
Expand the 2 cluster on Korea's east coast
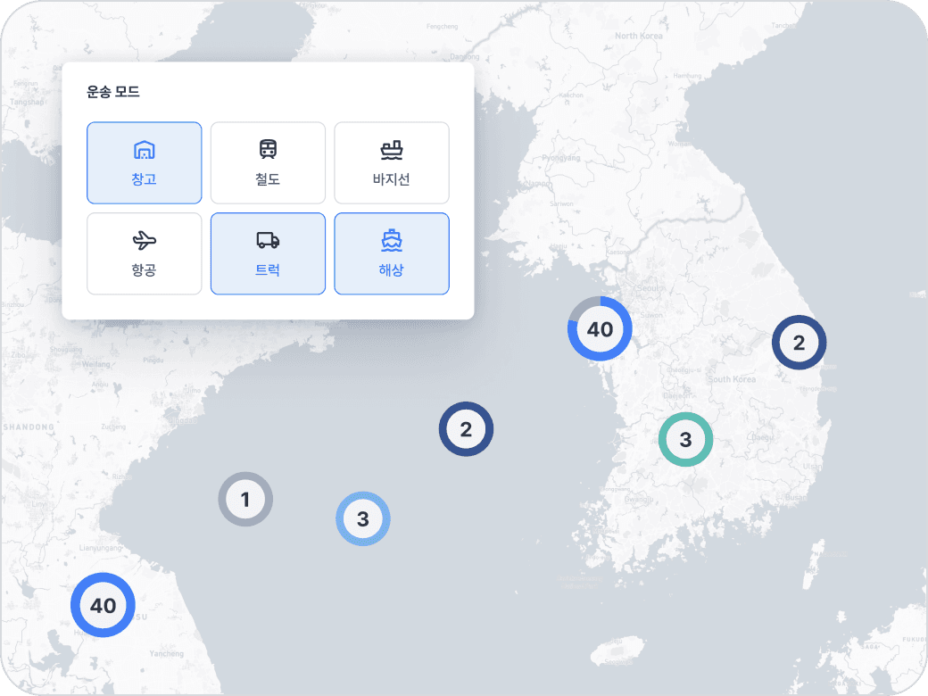799,342
